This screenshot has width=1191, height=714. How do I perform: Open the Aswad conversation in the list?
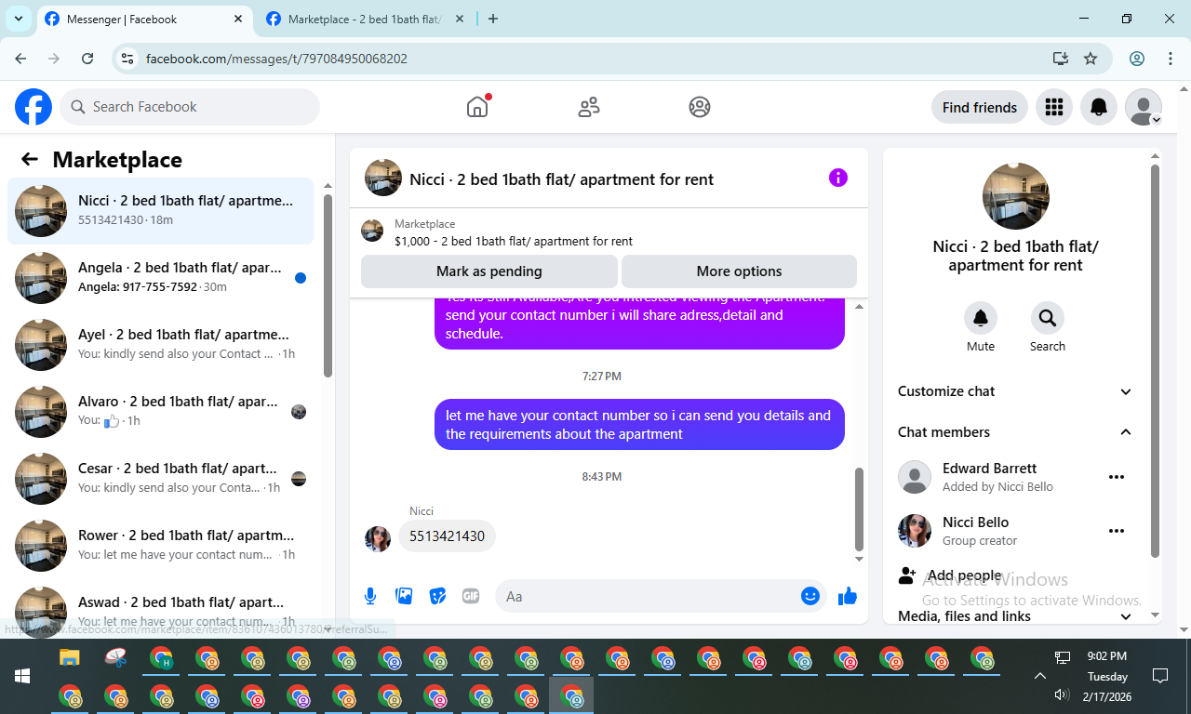click(x=161, y=609)
